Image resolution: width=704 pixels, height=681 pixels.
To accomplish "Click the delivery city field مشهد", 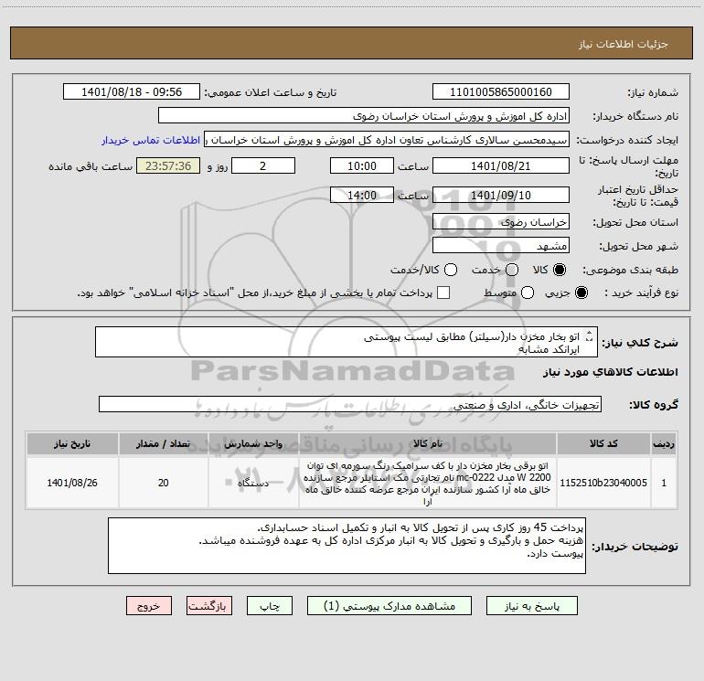I will click(501, 246).
